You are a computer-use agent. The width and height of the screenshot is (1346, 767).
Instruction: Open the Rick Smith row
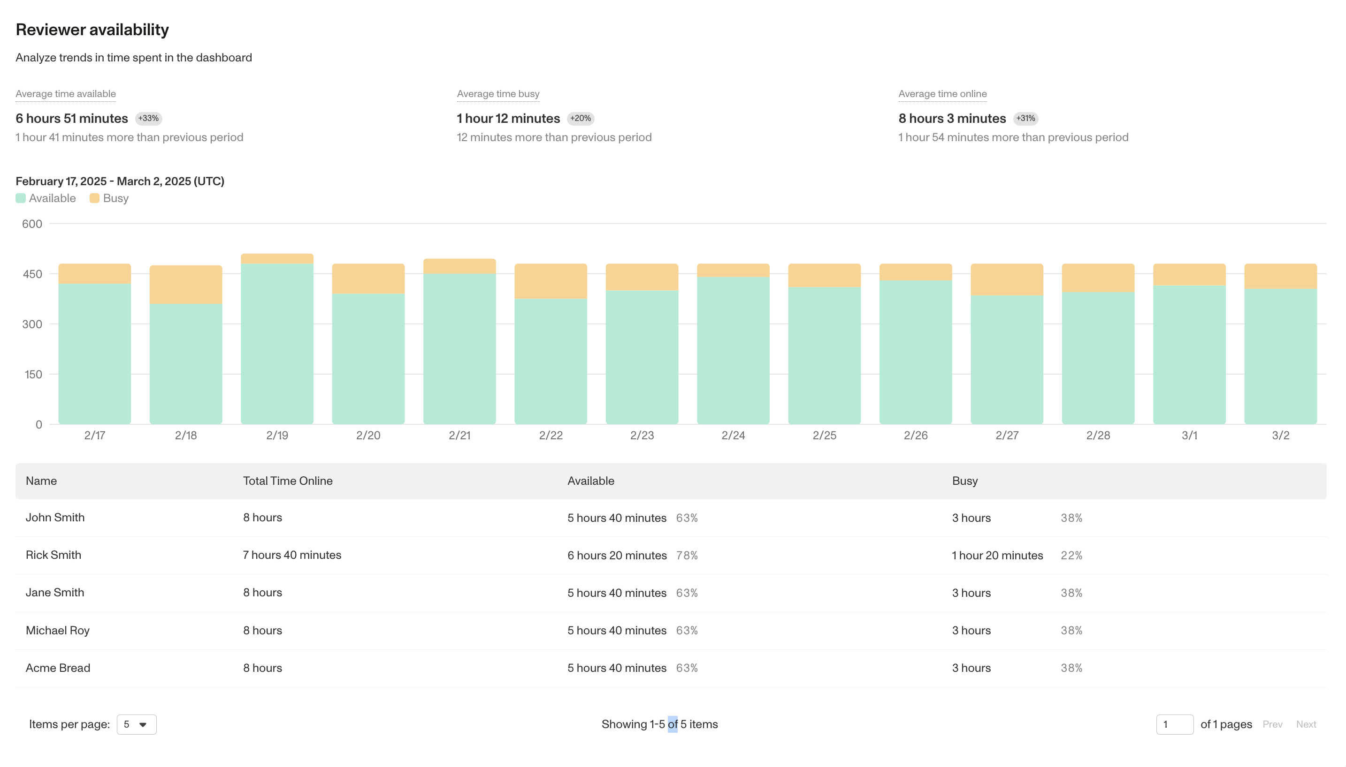click(x=53, y=555)
